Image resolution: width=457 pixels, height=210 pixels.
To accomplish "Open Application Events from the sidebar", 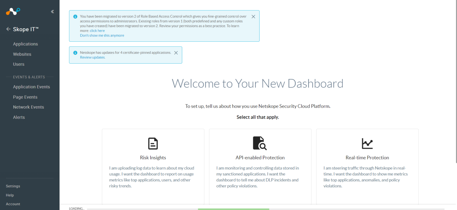I will (x=31, y=87).
